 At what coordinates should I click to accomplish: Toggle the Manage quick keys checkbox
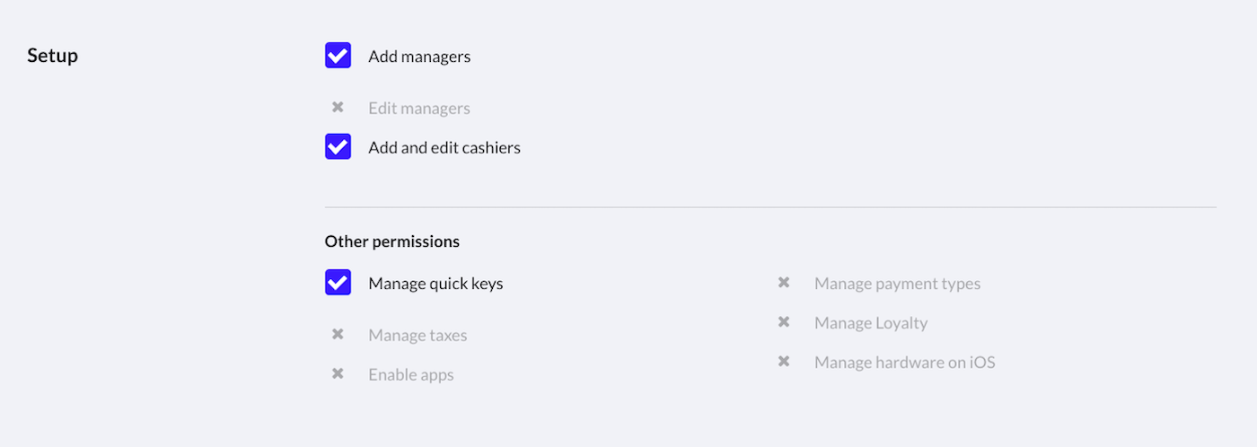click(338, 283)
